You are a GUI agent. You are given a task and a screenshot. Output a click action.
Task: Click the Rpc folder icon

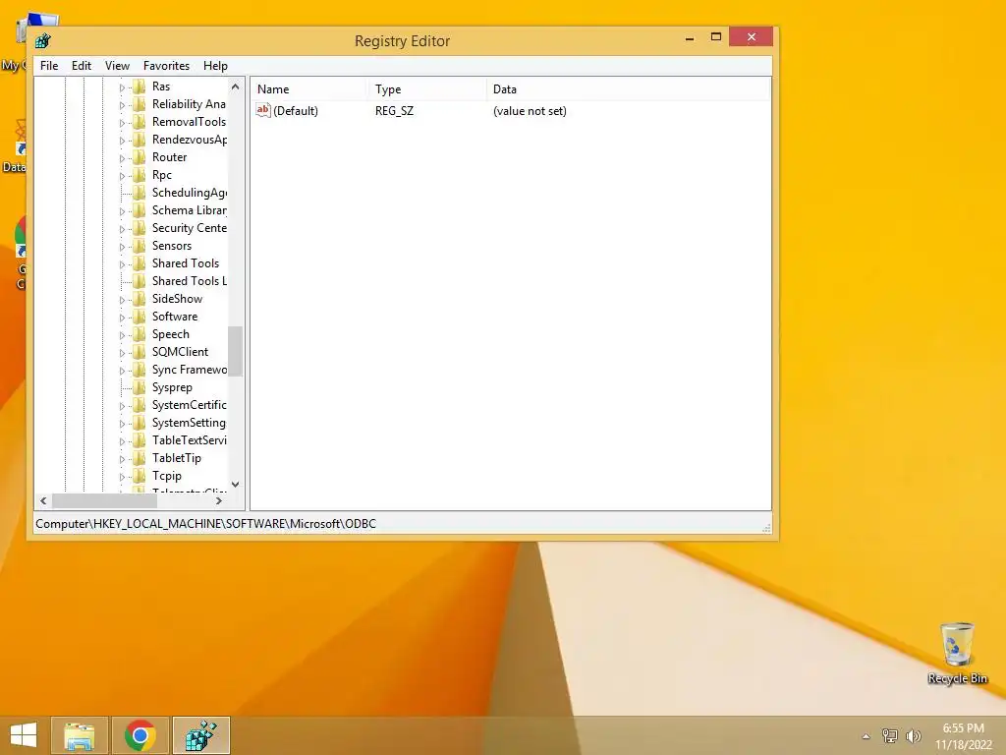pyautogui.click(x=140, y=175)
